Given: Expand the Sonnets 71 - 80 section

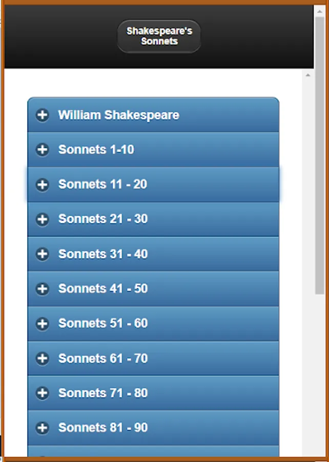Looking at the screenshot, I should [153, 393].
